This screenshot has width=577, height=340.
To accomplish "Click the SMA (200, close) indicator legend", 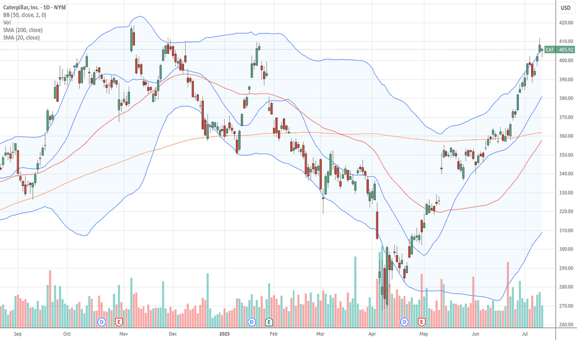I will click(x=23, y=30).
